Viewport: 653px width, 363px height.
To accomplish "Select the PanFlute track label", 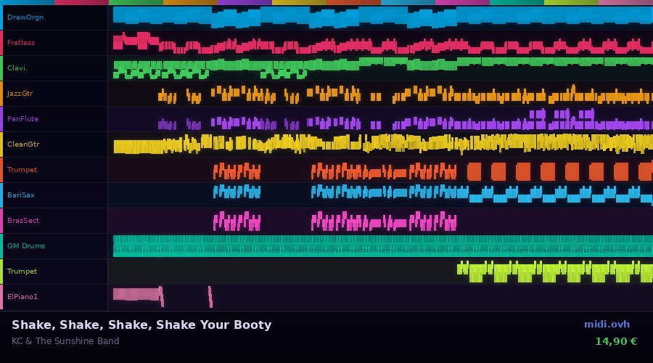I will pyautogui.click(x=23, y=119).
